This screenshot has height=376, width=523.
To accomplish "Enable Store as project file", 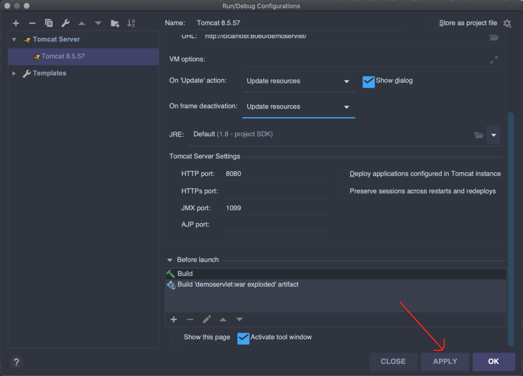I will (x=432, y=24).
